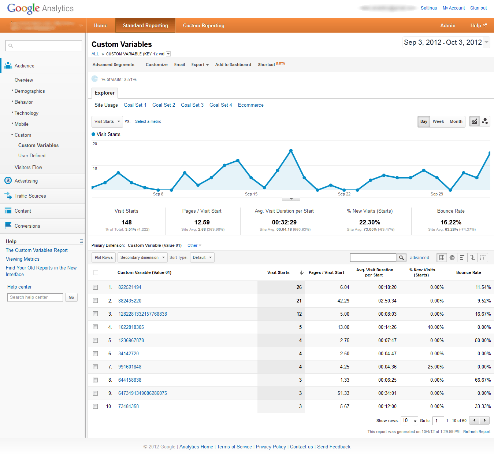Expand the Technology tree item
The height and width of the screenshot is (455, 494).
pos(12,113)
